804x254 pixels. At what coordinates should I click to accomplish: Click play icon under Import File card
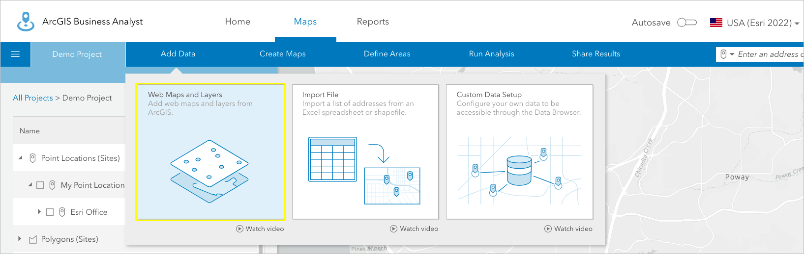(393, 229)
